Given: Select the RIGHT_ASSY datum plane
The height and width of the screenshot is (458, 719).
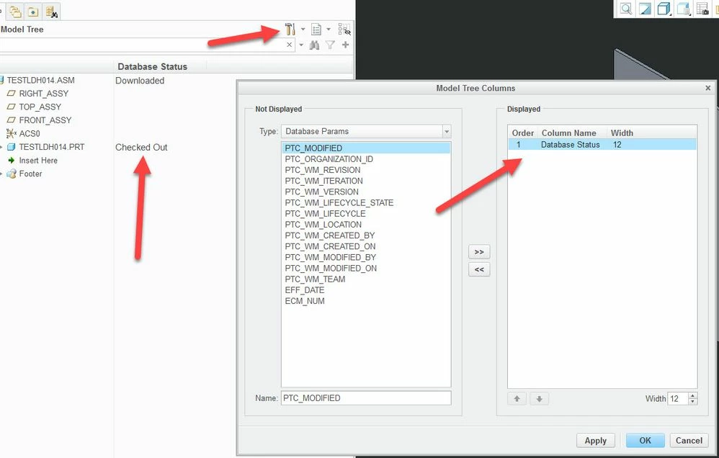Looking at the screenshot, I should pyautogui.click(x=43, y=94).
